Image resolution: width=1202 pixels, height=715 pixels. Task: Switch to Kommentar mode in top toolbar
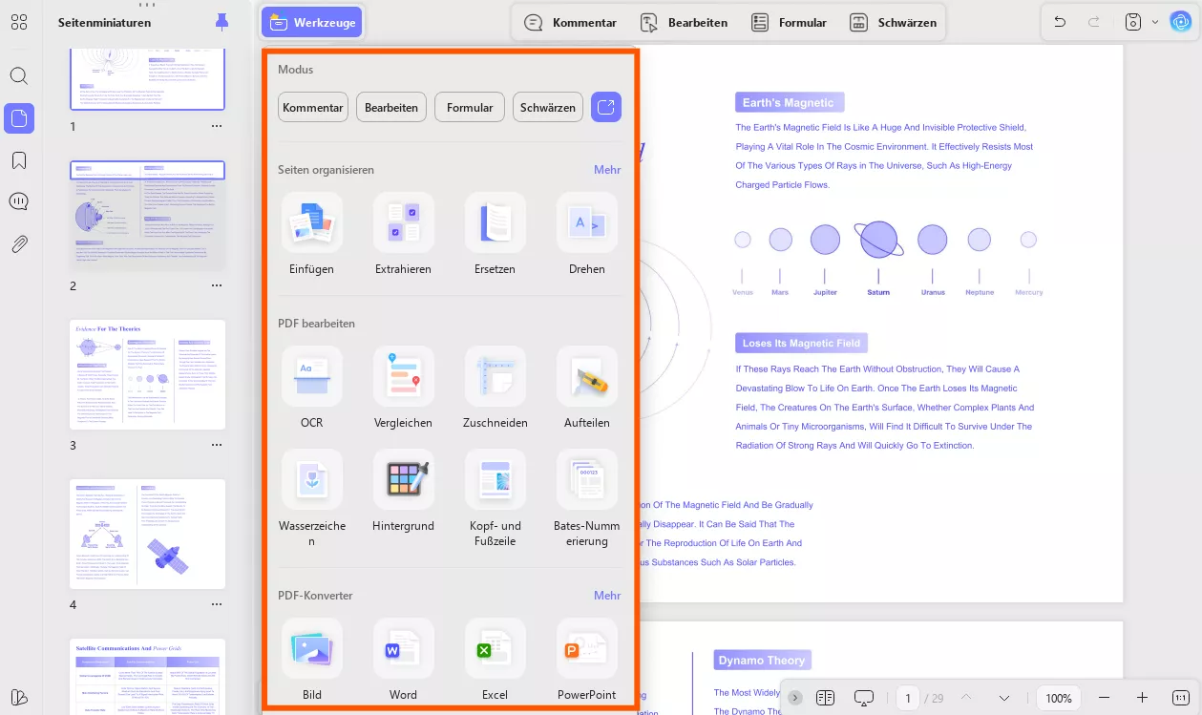tap(571, 22)
